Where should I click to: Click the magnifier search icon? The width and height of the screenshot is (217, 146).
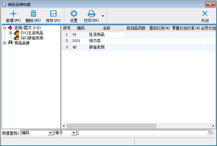click(x=210, y=132)
